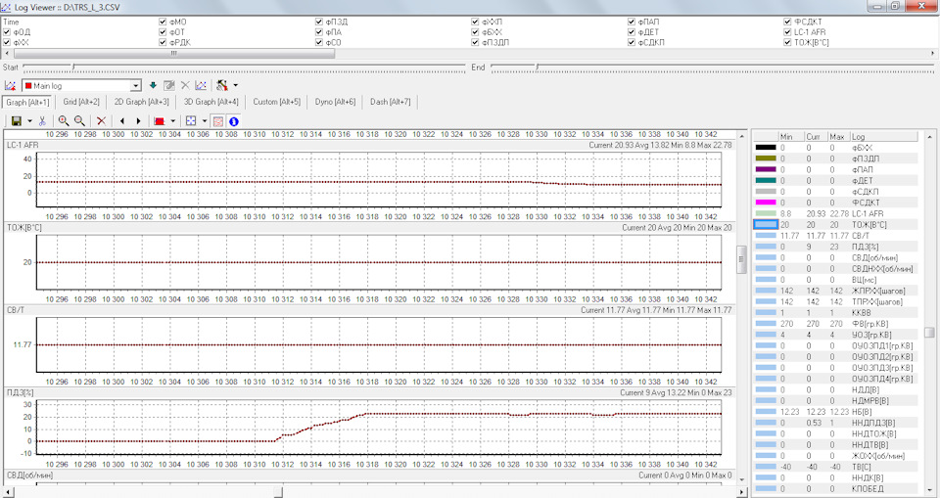Select the ПДЗ[%] row in log table
940x498 pixels.
(x=835, y=247)
